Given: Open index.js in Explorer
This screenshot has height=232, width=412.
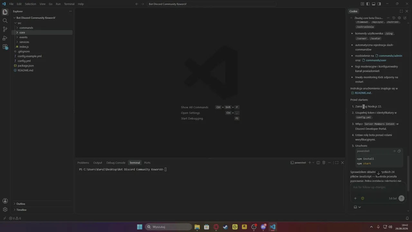Looking at the screenshot, I should (x=42, y=47).
